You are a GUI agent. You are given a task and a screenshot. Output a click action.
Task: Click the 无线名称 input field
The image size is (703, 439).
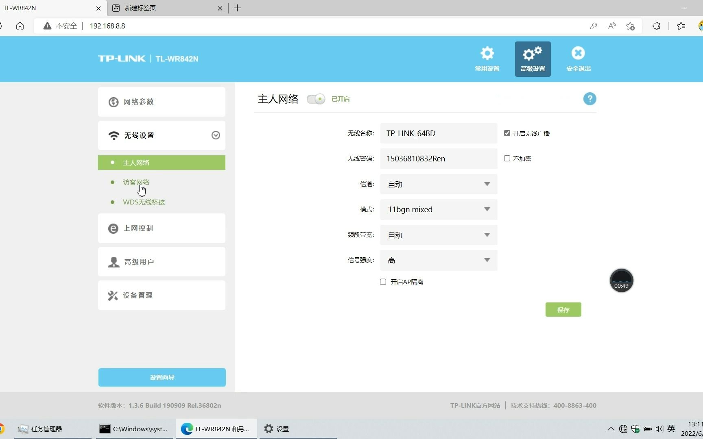pyautogui.click(x=439, y=133)
